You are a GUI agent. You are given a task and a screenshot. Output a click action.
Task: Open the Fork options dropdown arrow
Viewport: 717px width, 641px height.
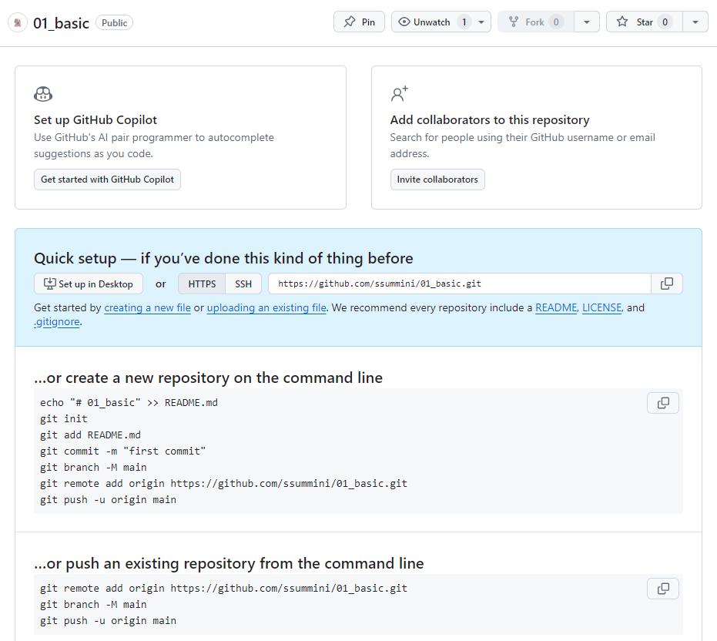(x=587, y=22)
